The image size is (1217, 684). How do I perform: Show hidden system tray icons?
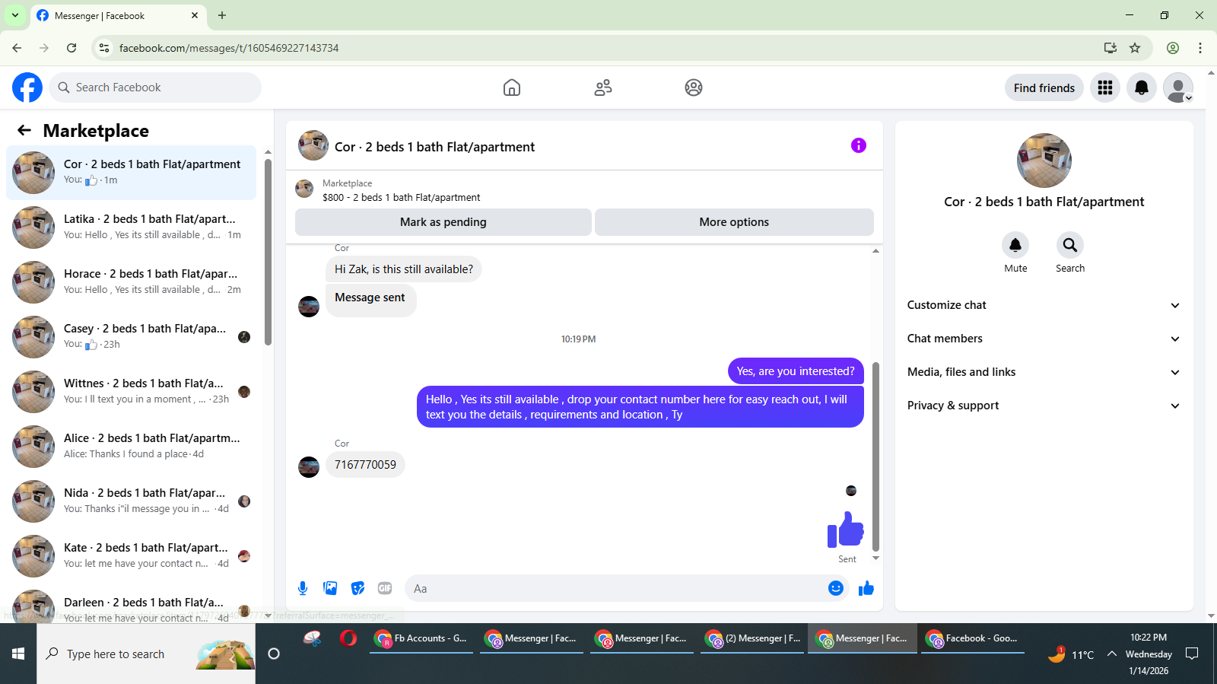click(1111, 654)
